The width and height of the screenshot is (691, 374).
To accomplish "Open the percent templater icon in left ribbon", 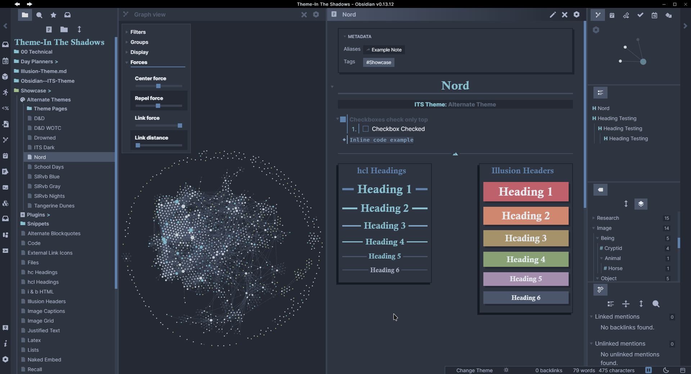I will [x=5, y=108].
